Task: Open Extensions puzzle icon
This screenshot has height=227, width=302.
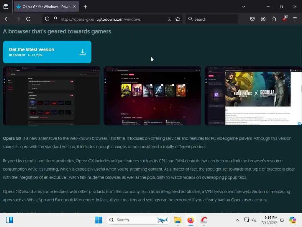Action: (274, 19)
